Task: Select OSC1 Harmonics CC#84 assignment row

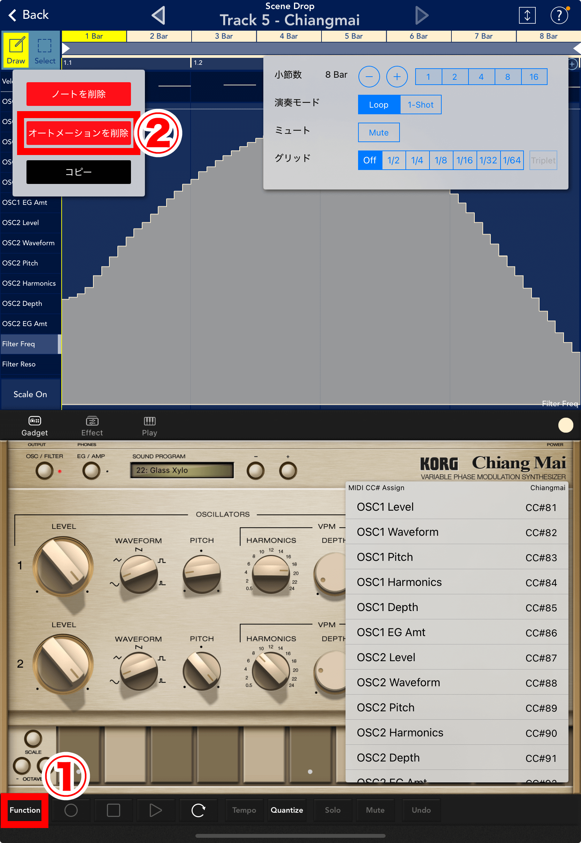Action: (457, 582)
